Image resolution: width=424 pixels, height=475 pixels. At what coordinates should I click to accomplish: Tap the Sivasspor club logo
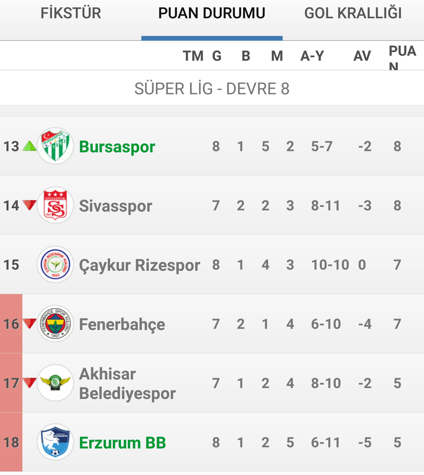tap(55, 205)
